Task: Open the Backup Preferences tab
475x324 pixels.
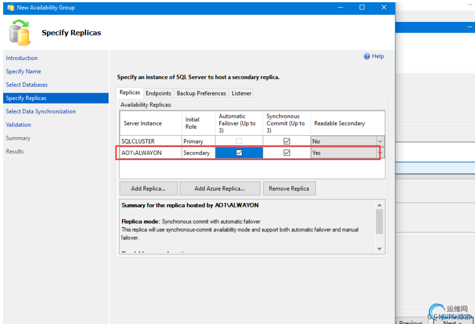Action: (x=201, y=93)
